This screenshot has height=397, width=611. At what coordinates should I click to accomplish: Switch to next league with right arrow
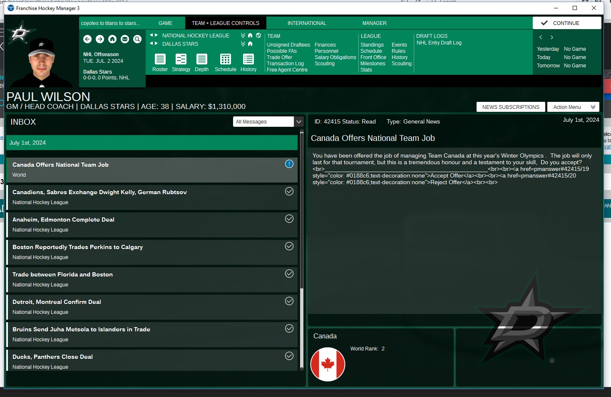(156, 35)
